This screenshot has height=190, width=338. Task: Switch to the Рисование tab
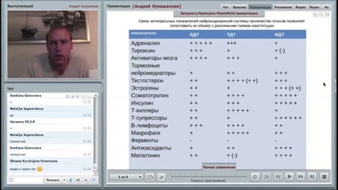pos(283,7)
